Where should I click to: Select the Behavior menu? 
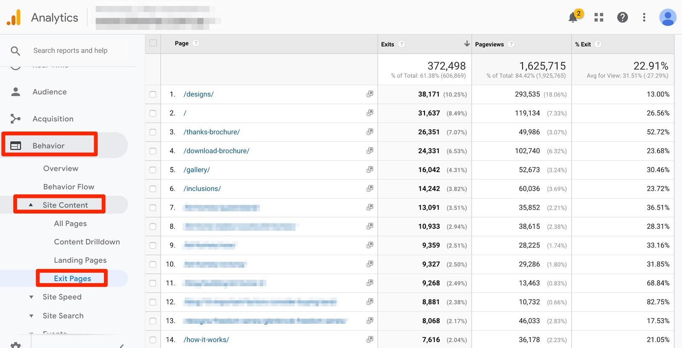(x=49, y=146)
